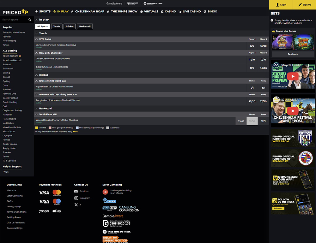Viewport: 316px width, 243px height.
Task: Click the GamStop logo in footer
Action: (x=109, y=208)
